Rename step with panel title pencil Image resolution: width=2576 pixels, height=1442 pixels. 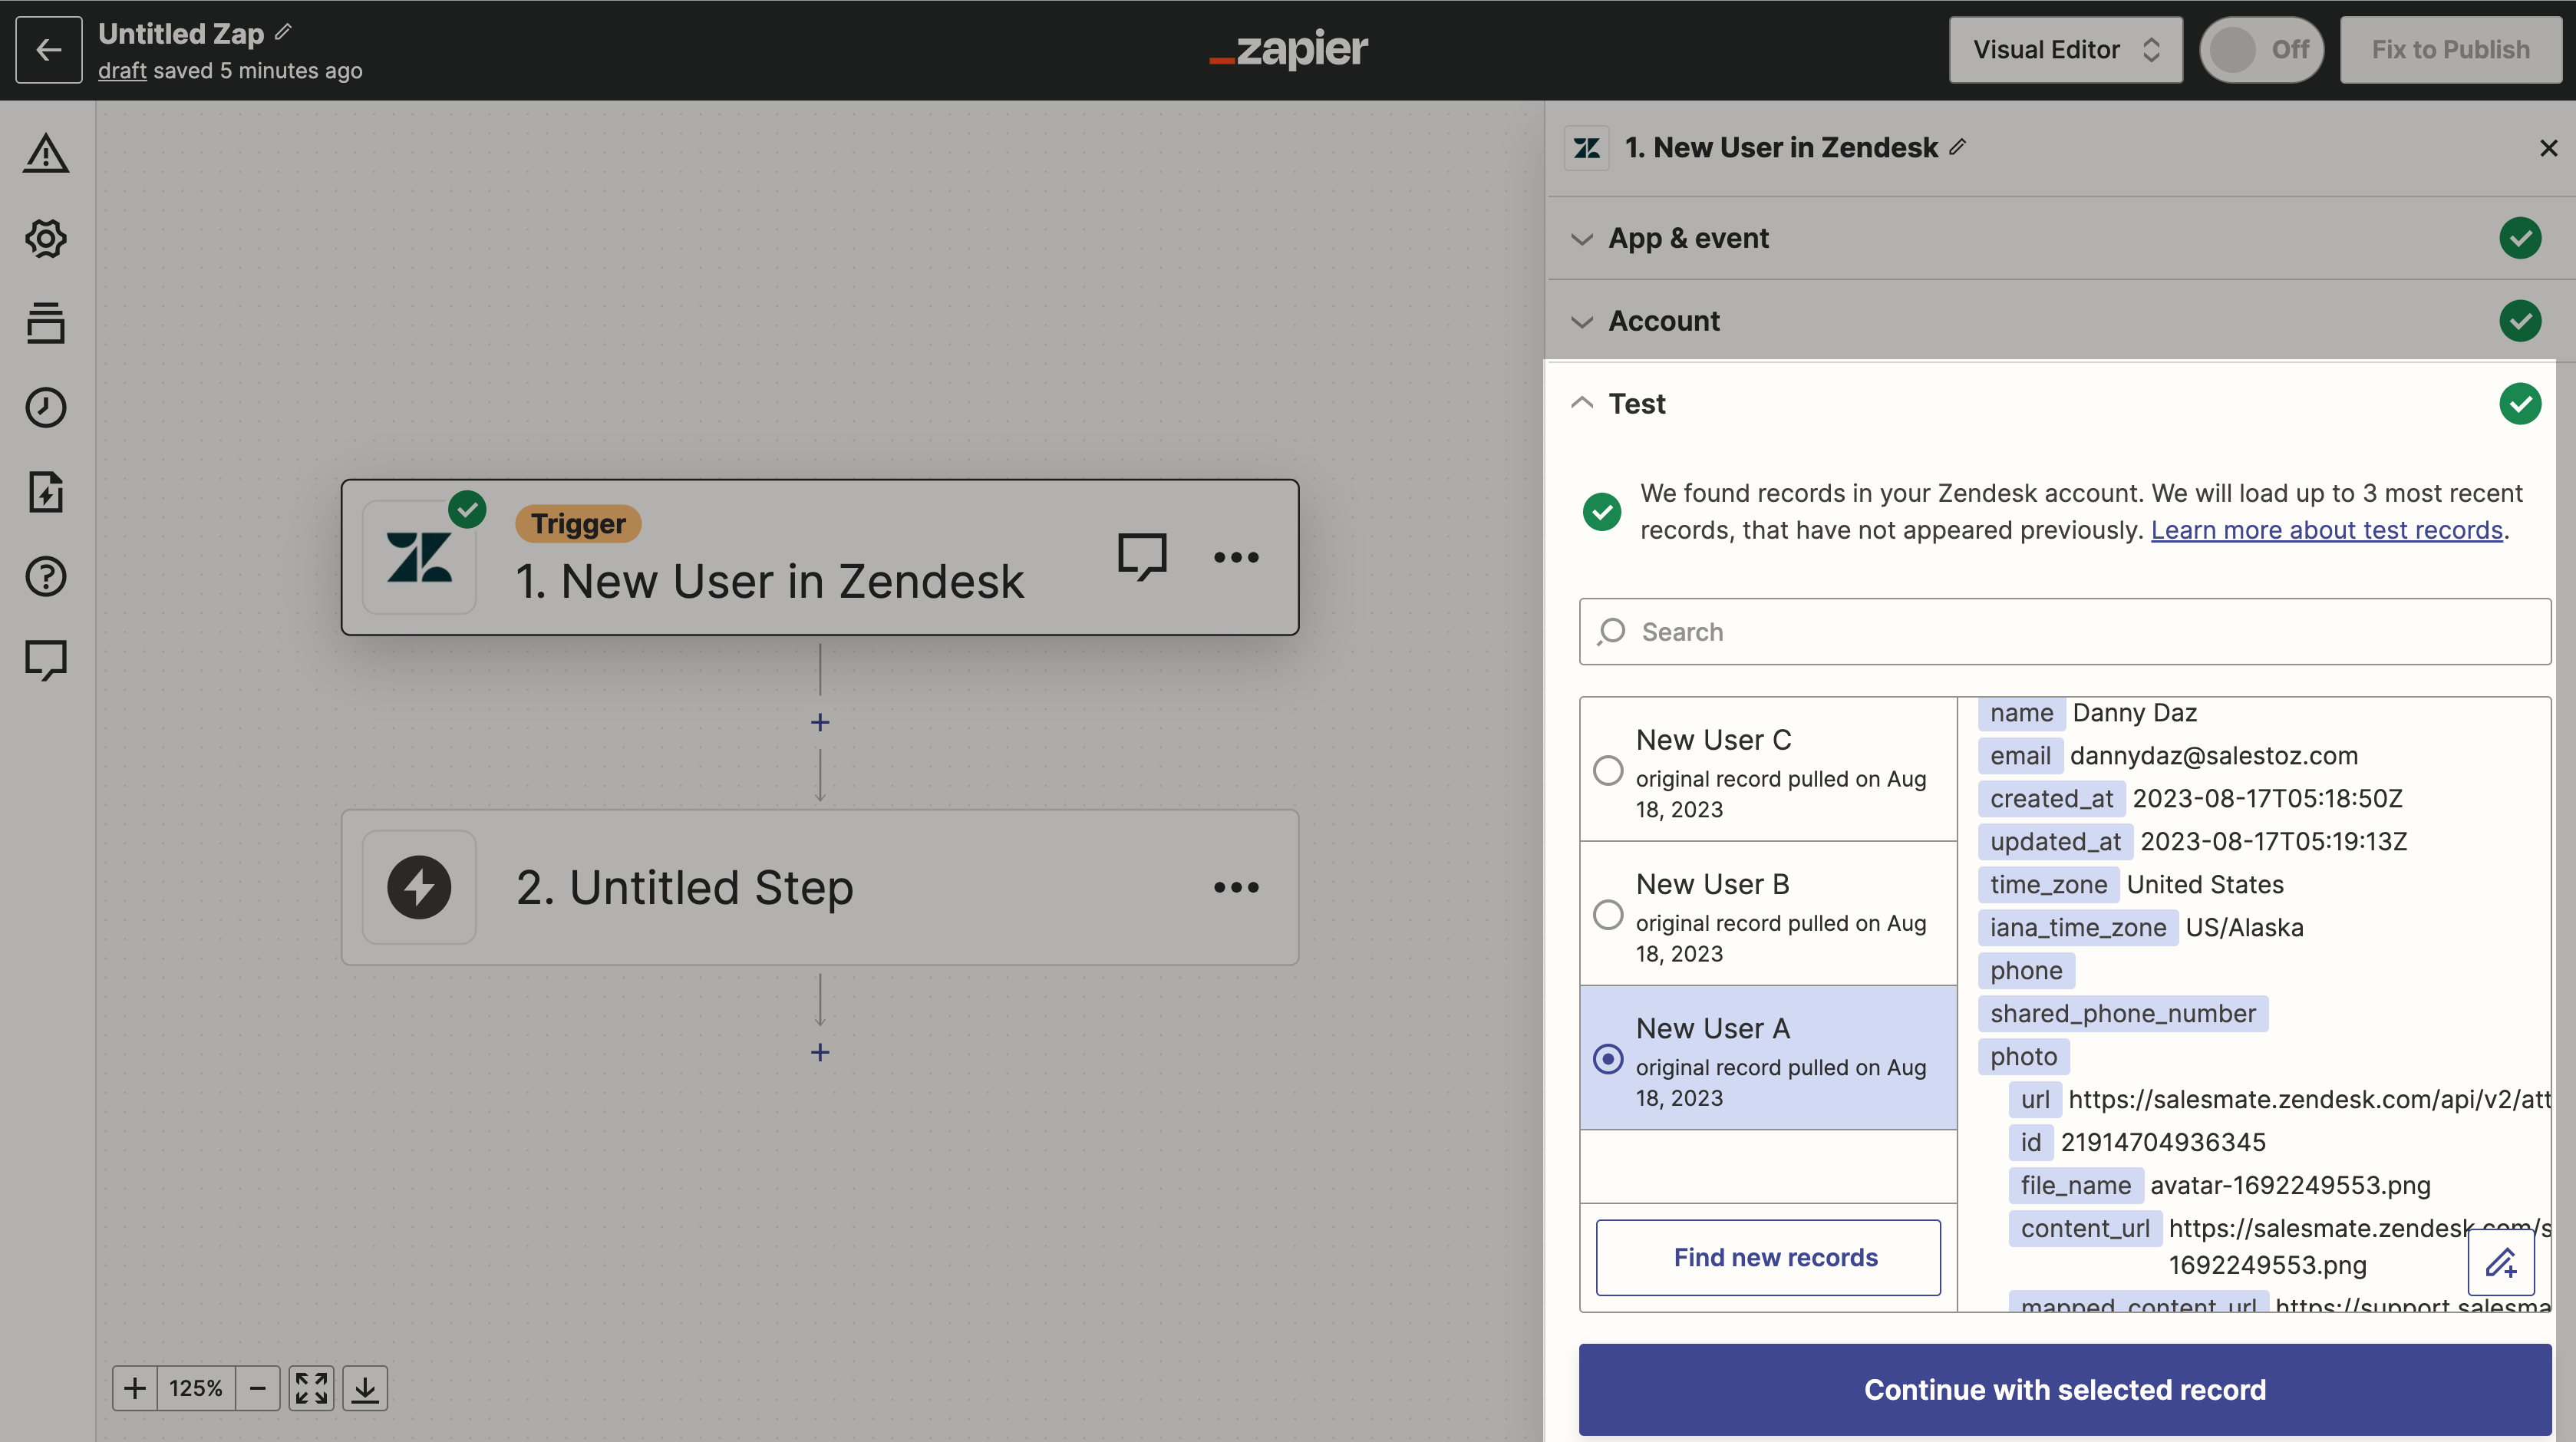[x=1957, y=147]
